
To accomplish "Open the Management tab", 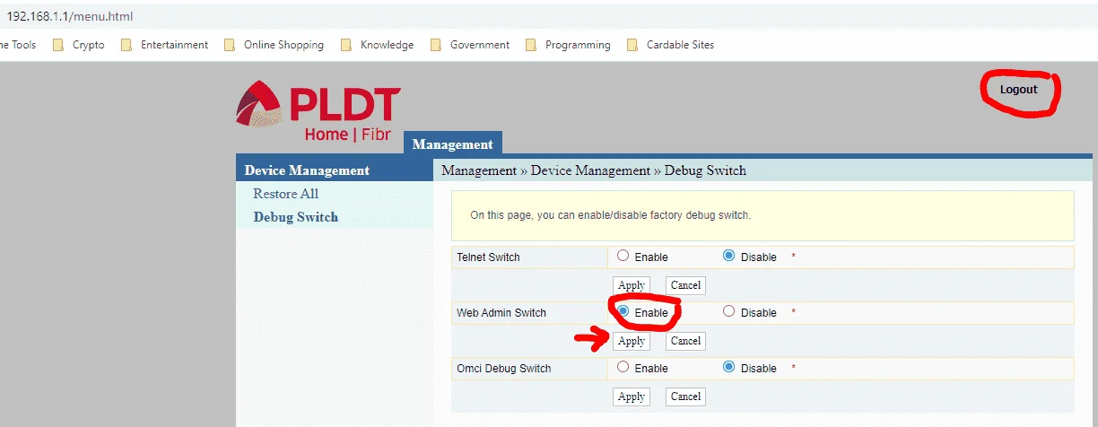I will [453, 144].
